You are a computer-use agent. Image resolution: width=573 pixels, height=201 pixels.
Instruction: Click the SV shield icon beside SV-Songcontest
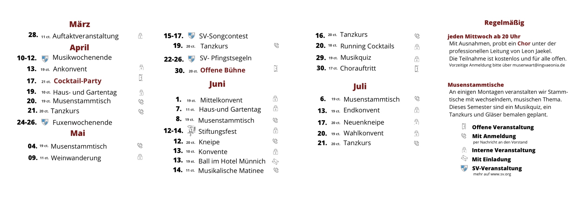[192, 36]
